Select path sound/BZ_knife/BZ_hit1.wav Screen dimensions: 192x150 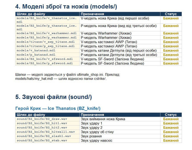[x=42, y=123]
